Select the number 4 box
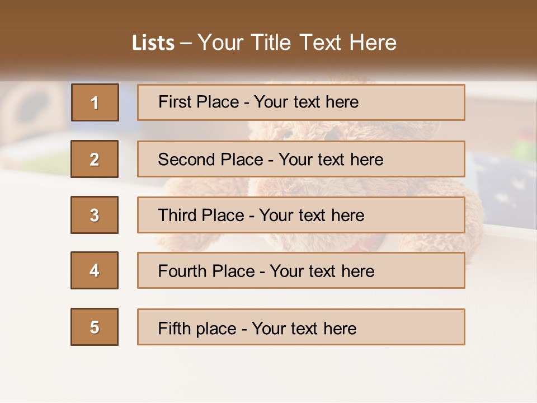This screenshot has width=537, height=403. pyautogui.click(x=95, y=270)
